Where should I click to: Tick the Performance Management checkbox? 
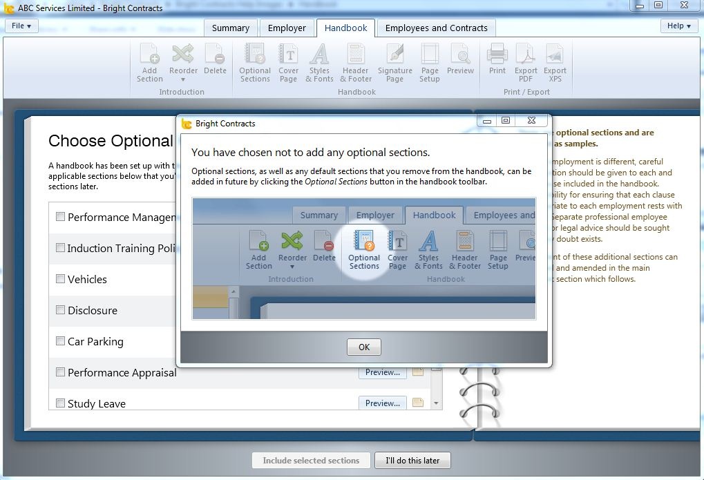(x=60, y=217)
